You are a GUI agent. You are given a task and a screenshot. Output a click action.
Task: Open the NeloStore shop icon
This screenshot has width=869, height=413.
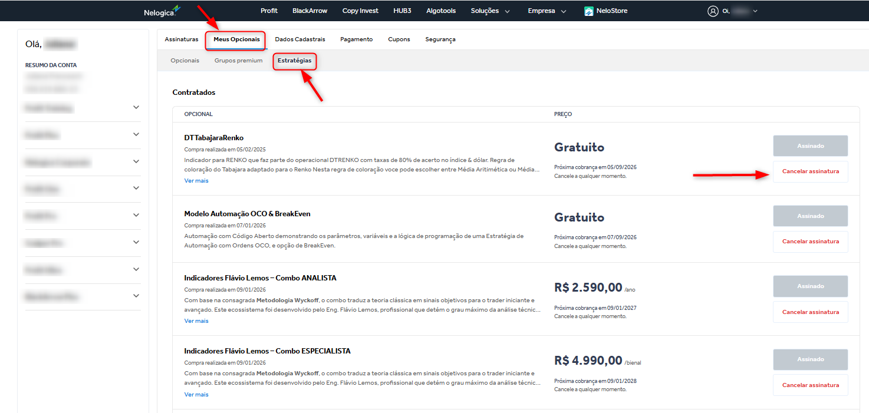coord(588,11)
